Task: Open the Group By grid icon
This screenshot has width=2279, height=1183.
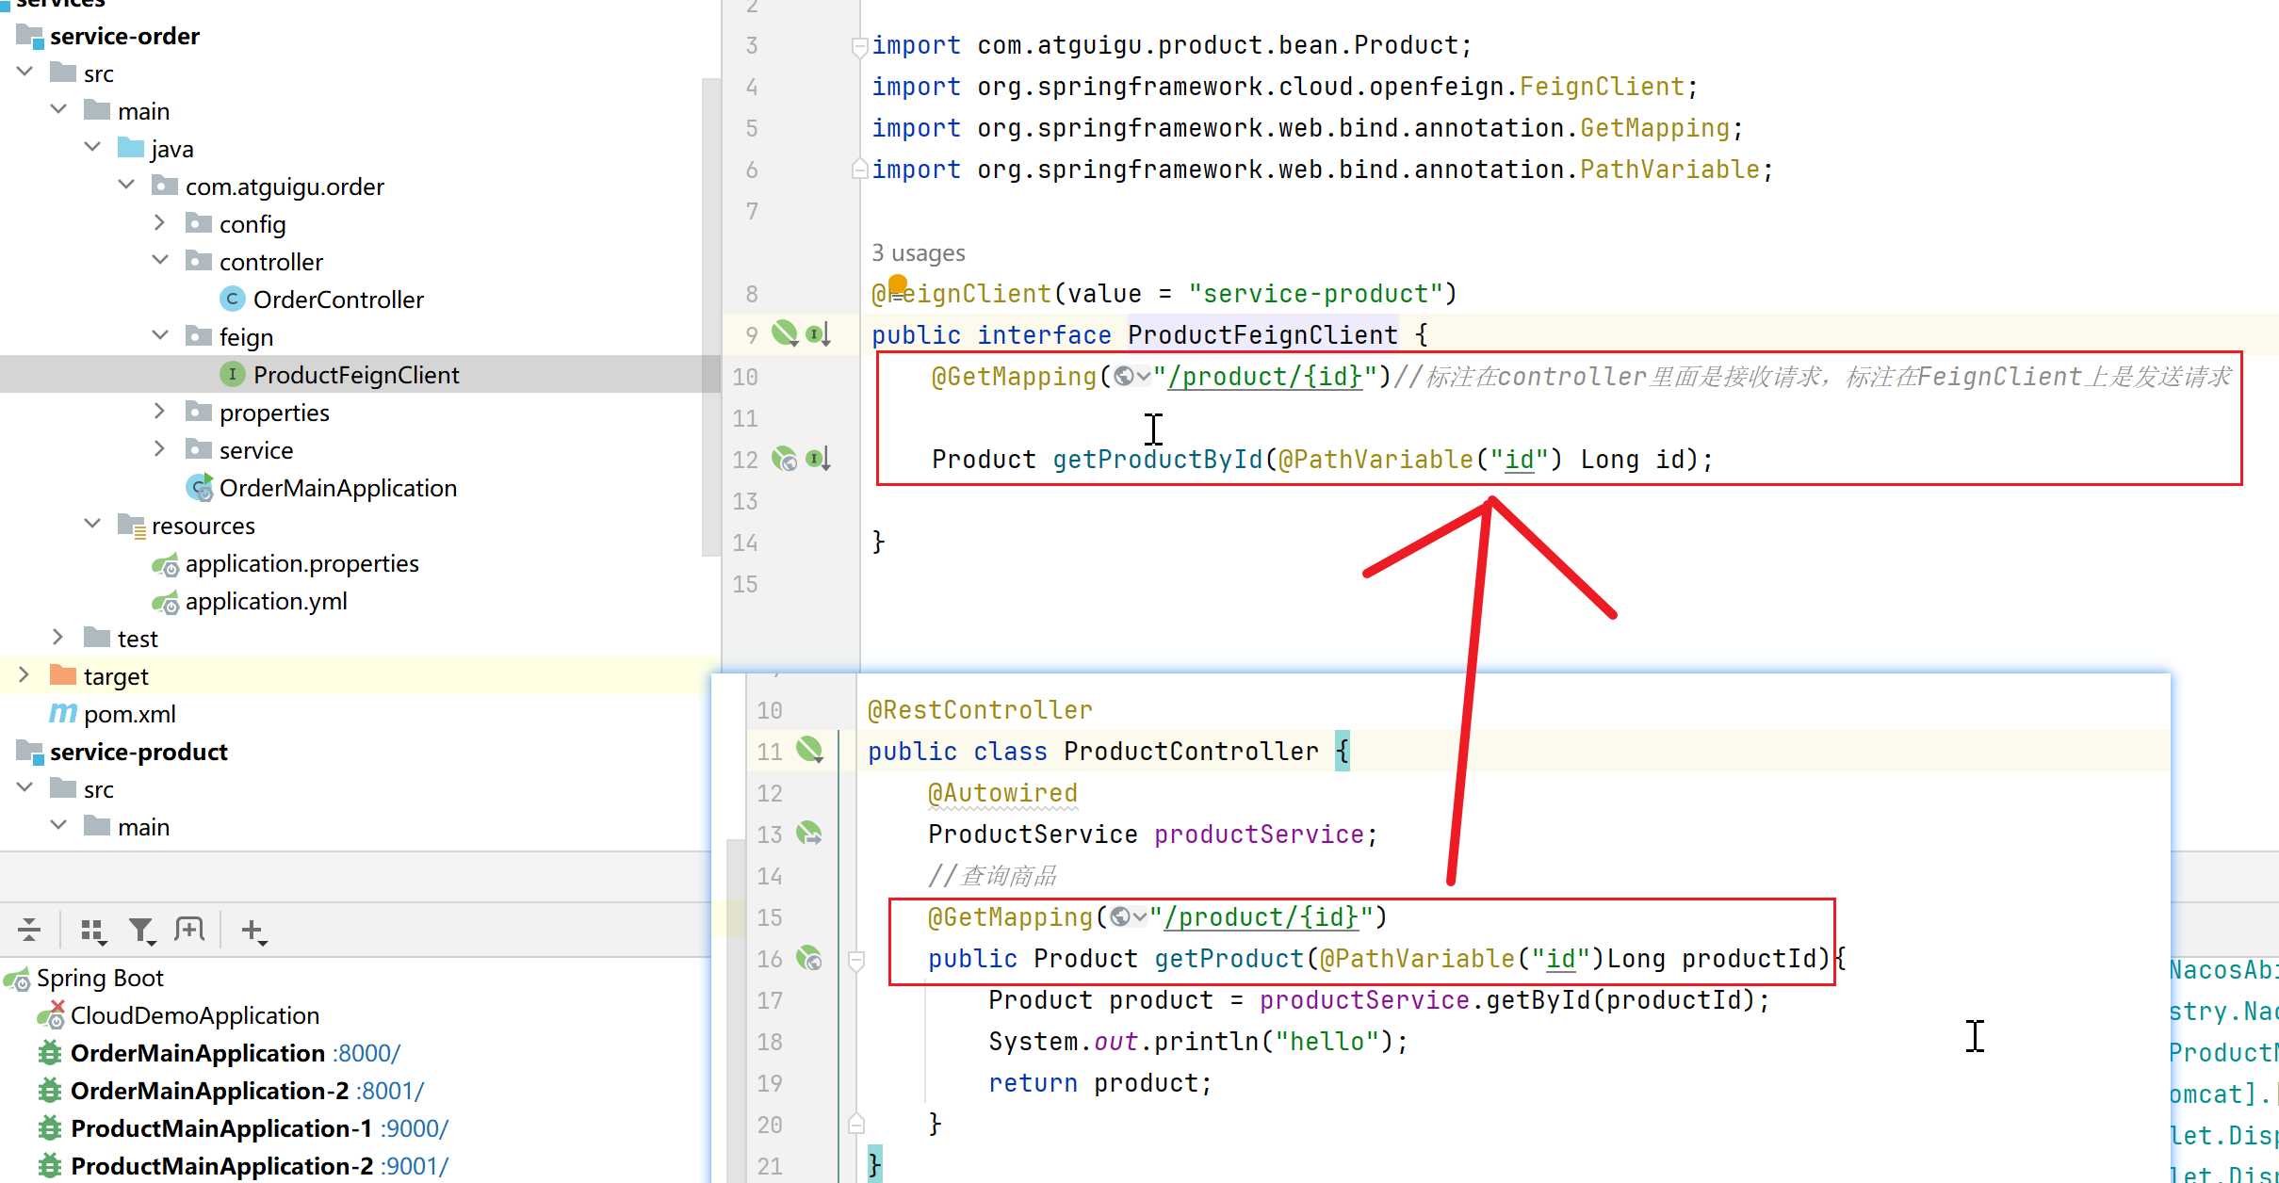Action: click(92, 931)
